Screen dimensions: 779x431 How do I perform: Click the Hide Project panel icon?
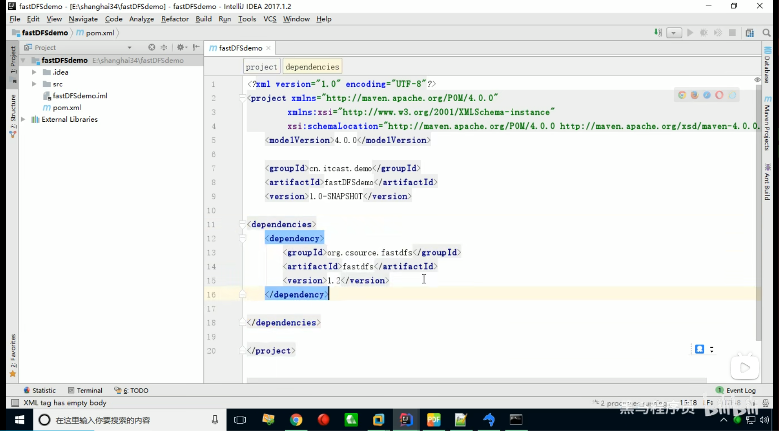pyautogui.click(x=196, y=47)
